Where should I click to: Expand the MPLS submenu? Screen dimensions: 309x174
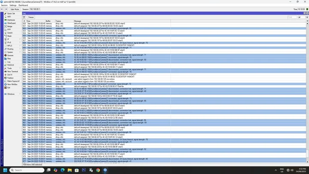[x=20, y=46]
